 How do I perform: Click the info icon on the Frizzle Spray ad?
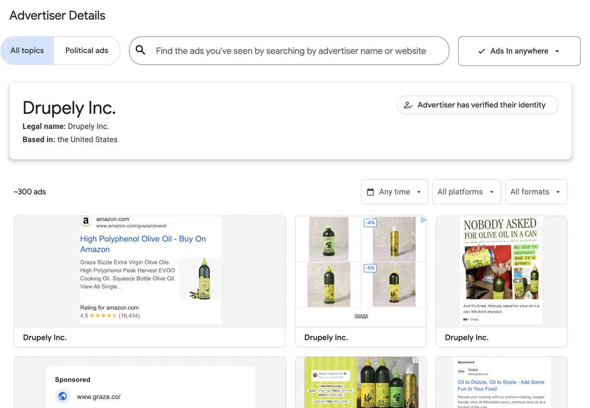tap(416, 360)
